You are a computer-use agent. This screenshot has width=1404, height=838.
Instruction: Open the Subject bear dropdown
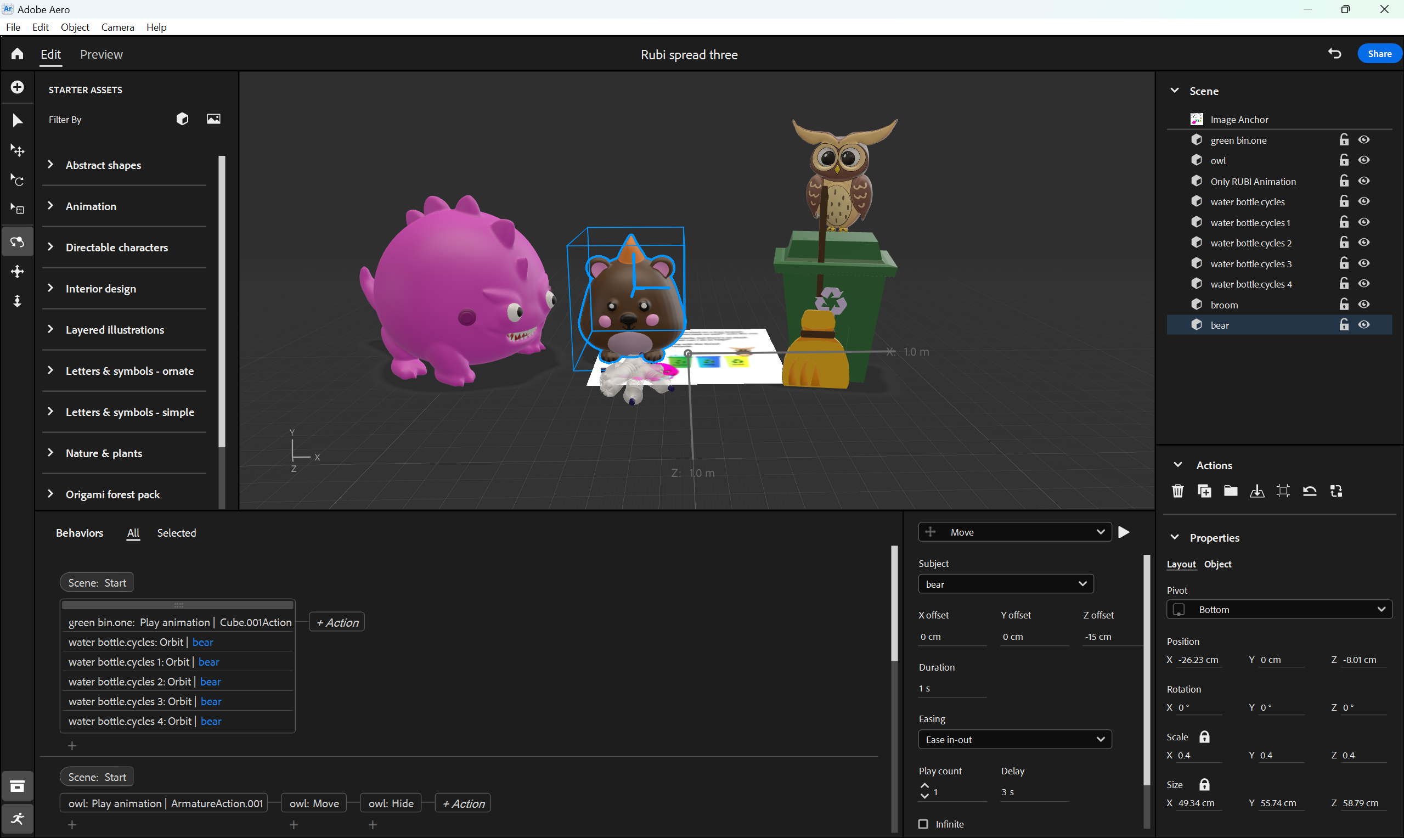click(x=1006, y=584)
